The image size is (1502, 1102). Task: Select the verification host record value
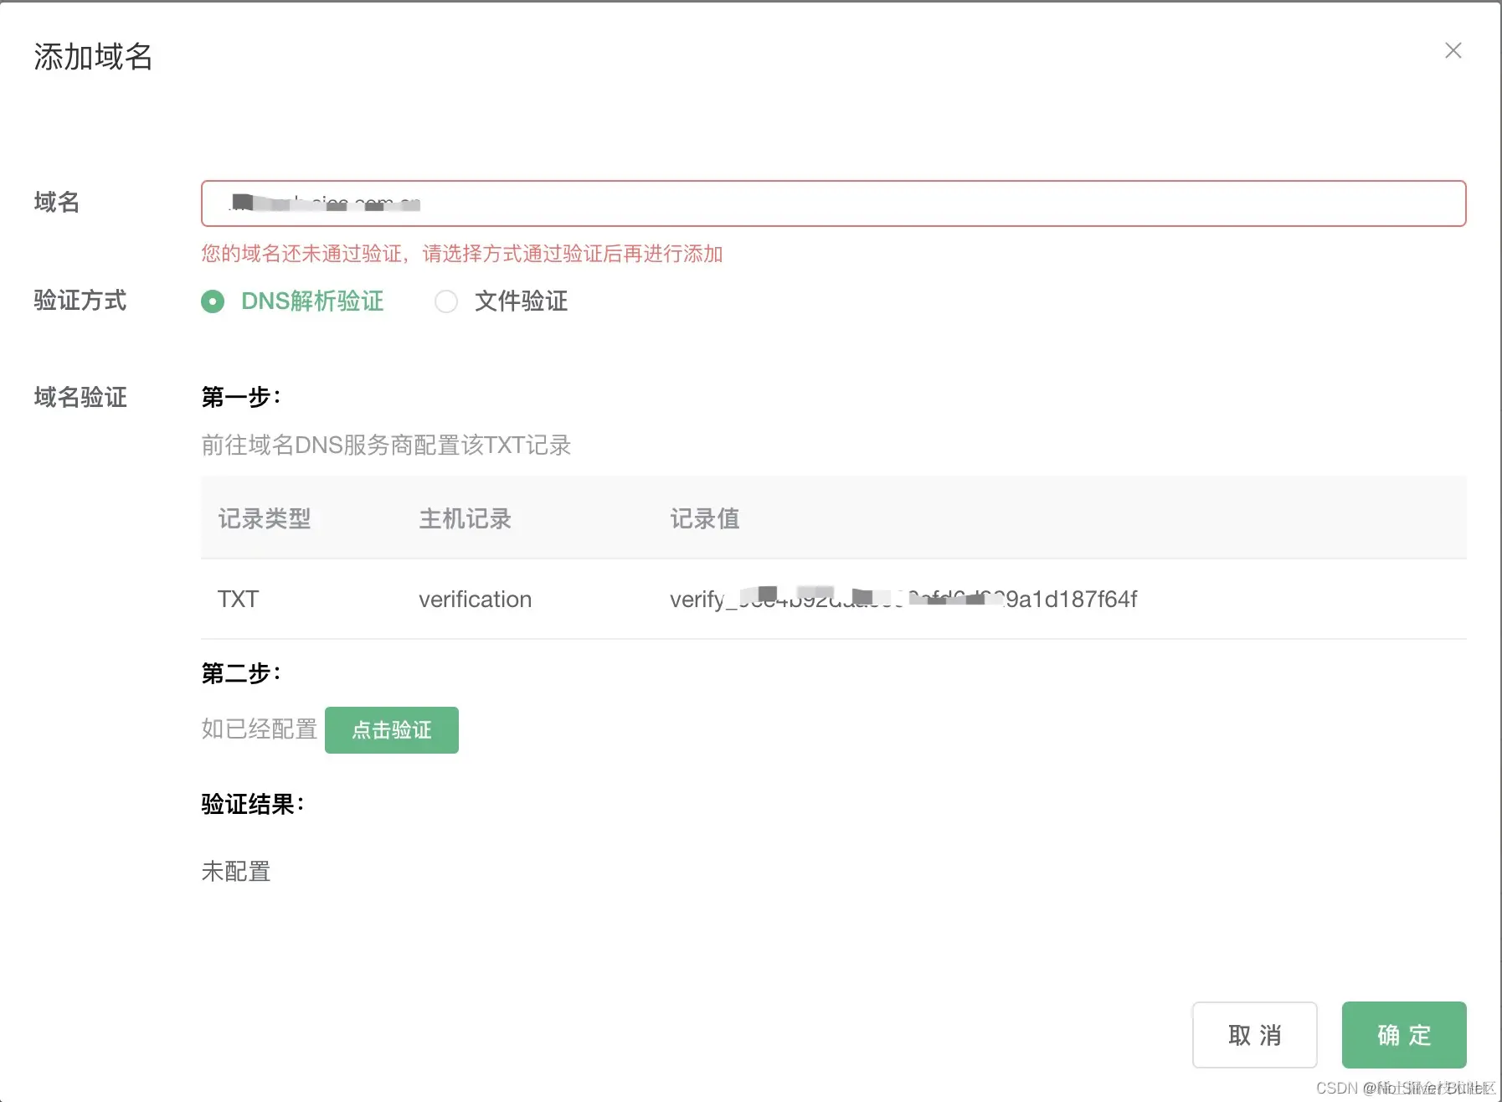pos(474,599)
